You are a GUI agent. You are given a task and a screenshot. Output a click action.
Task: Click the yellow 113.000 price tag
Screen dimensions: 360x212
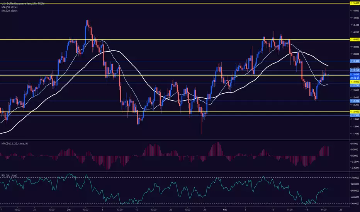(355, 82)
